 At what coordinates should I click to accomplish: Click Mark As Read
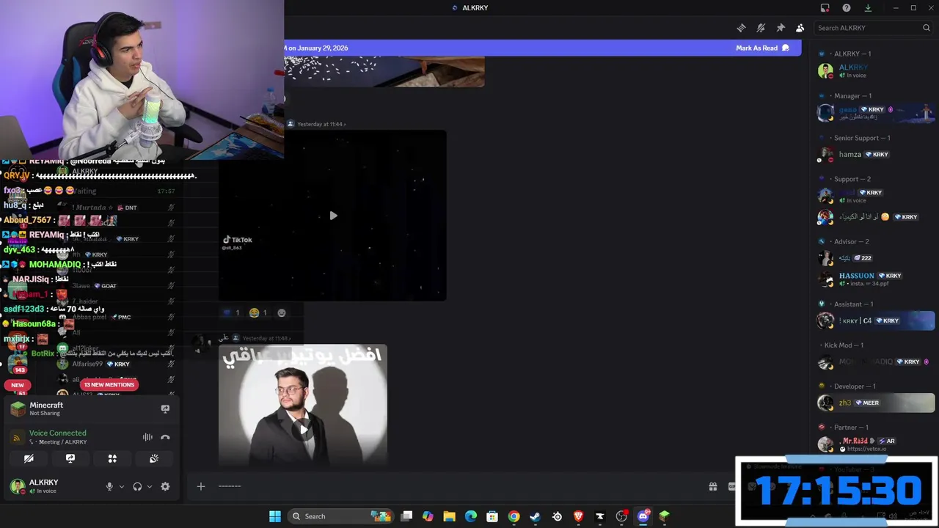pyautogui.click(x=762, y=48)
